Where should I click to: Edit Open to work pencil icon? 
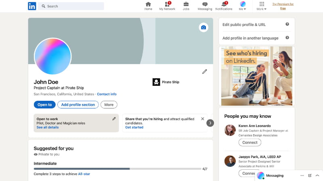point(114,119)
